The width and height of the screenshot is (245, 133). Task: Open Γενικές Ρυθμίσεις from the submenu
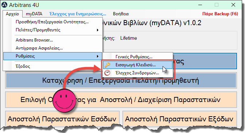click(138, 57)
